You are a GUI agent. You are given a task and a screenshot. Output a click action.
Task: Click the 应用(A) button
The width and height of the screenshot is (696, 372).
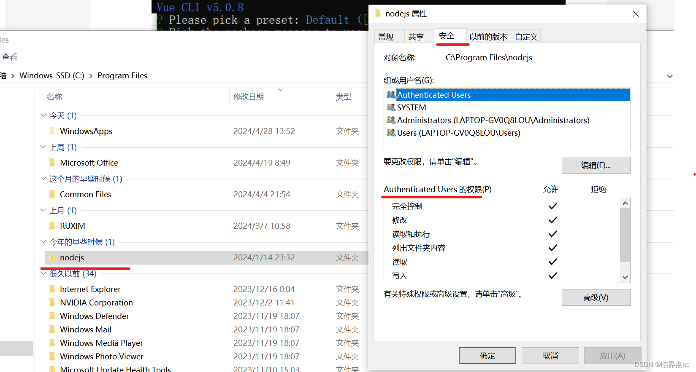pyautogui.click(x=613, y=356)
